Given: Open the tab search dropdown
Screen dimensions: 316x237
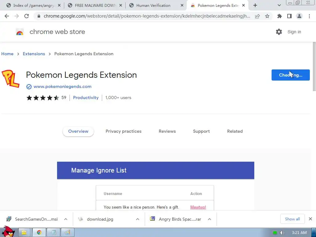Looking at the screenshot, I should (x=279, y=6).
